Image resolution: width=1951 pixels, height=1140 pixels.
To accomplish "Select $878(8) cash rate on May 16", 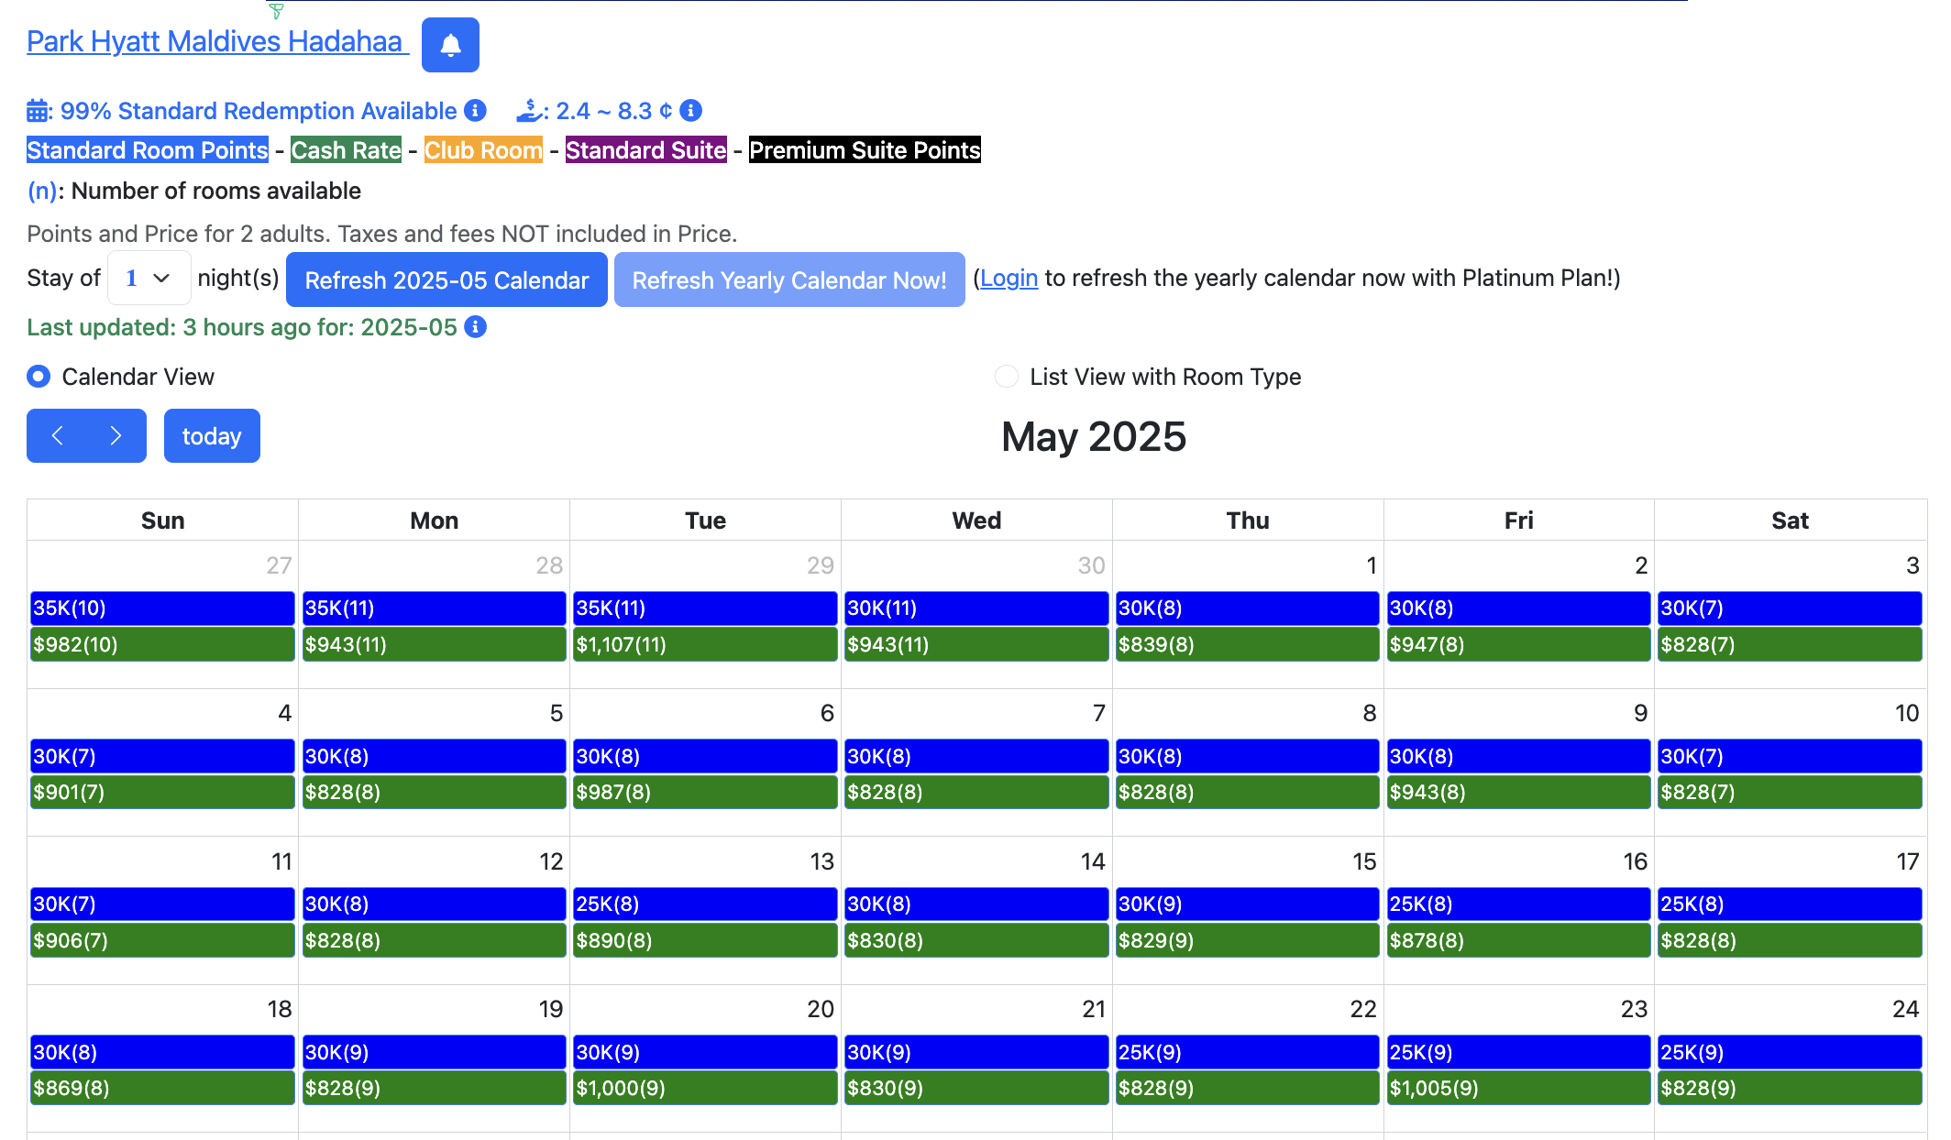I will coord(1518,940).
